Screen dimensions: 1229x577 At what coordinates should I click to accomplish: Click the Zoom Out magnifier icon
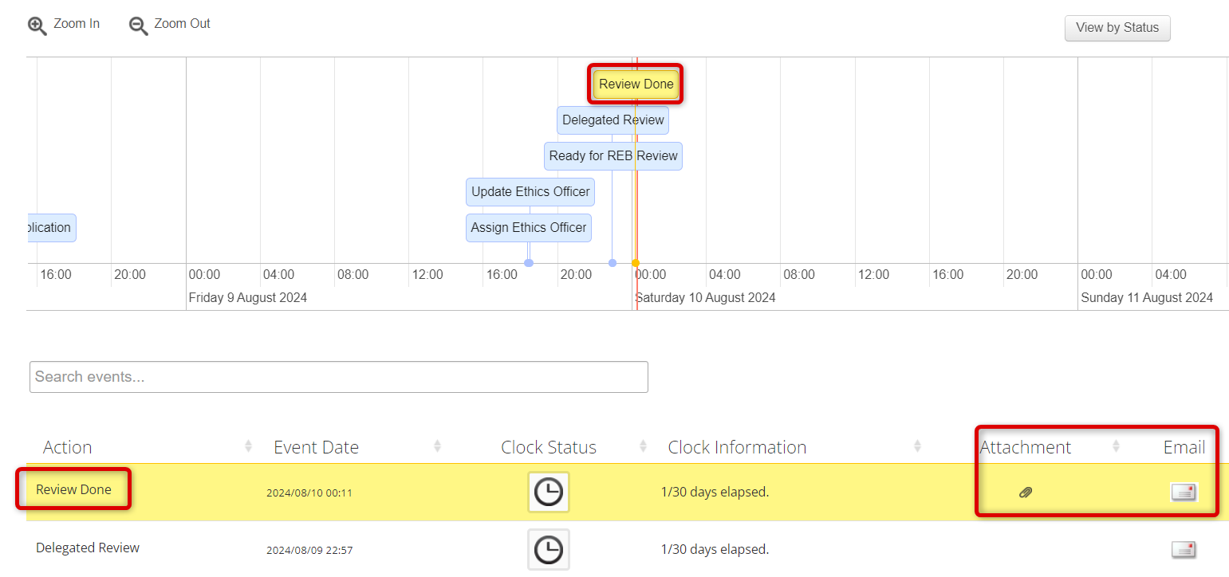pos(138,26)
